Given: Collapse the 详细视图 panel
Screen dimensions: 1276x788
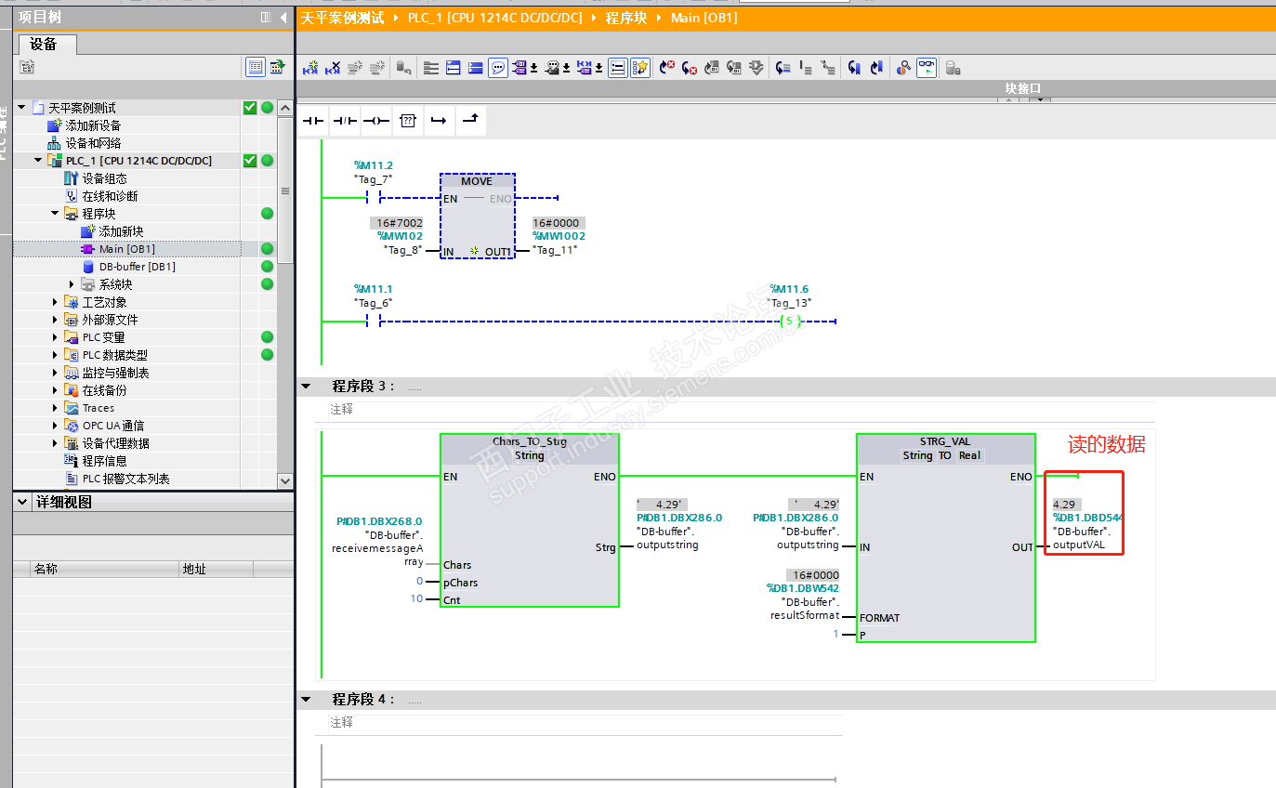Looking at the screenshot, I should click(23, 502).
